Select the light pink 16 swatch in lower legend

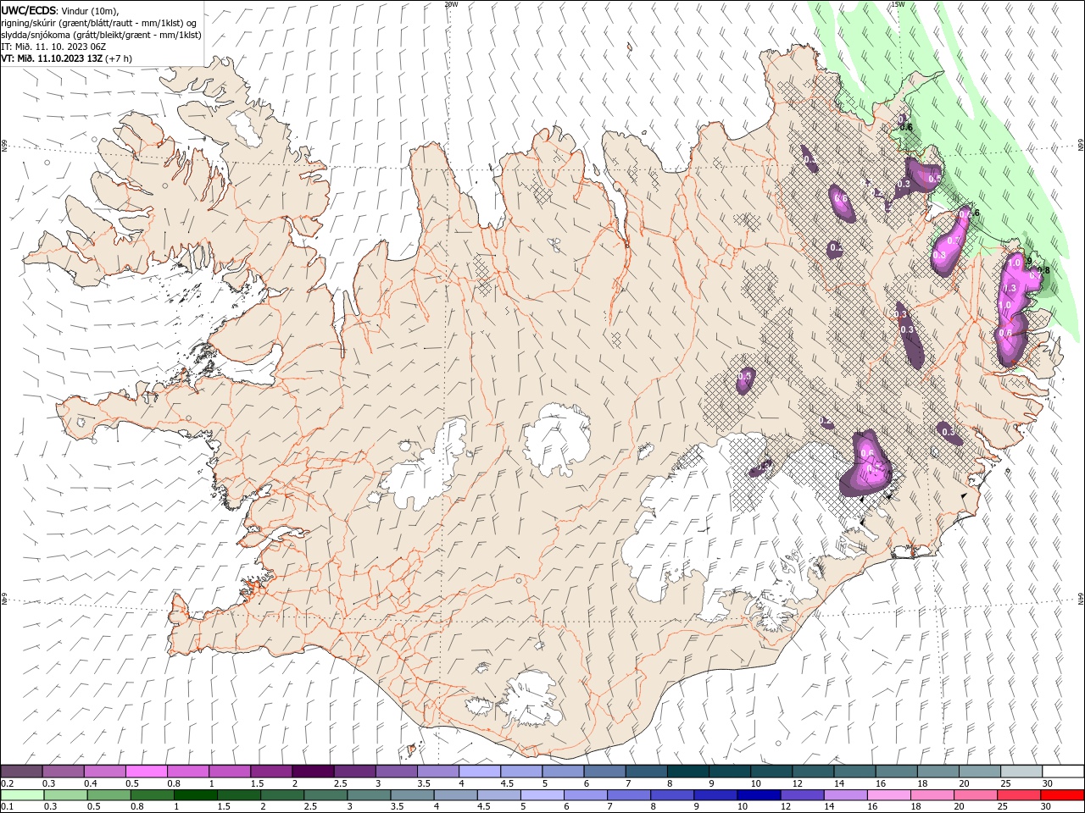coord(887,795)
